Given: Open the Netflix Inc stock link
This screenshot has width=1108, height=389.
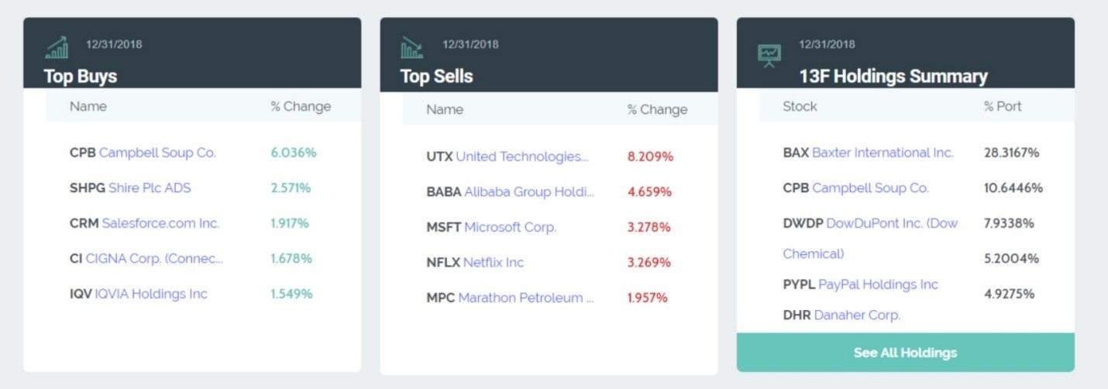Looking at the screenshot, I should click(x=493, y=262).
